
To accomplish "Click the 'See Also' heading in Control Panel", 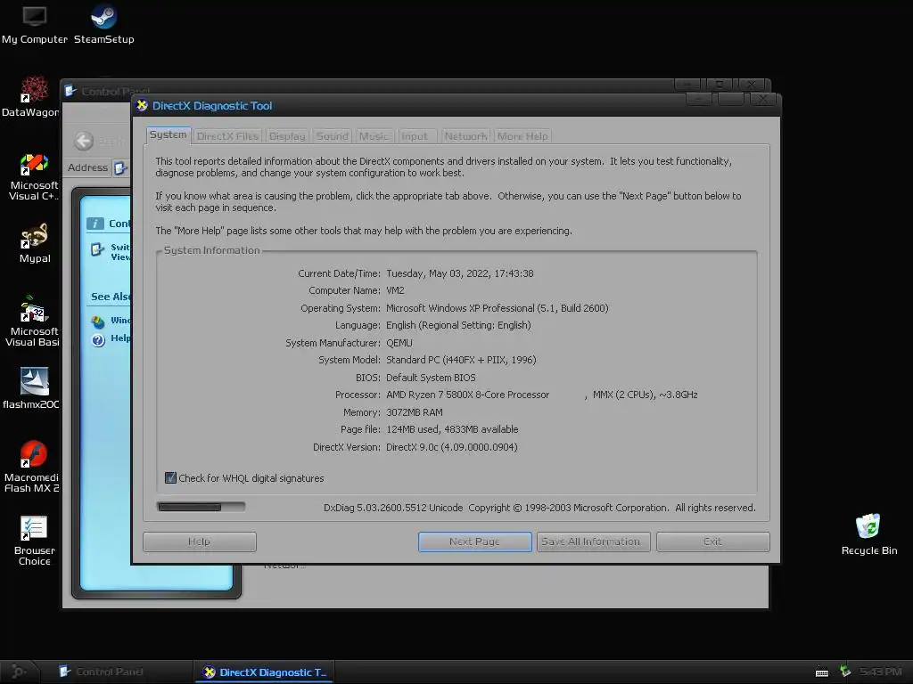I will pos(111,297).
